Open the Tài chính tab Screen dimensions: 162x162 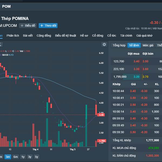point(126,36)
